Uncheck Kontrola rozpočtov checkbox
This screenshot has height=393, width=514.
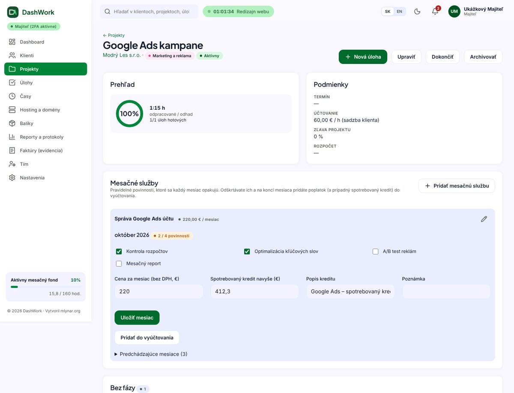point(119,252)
